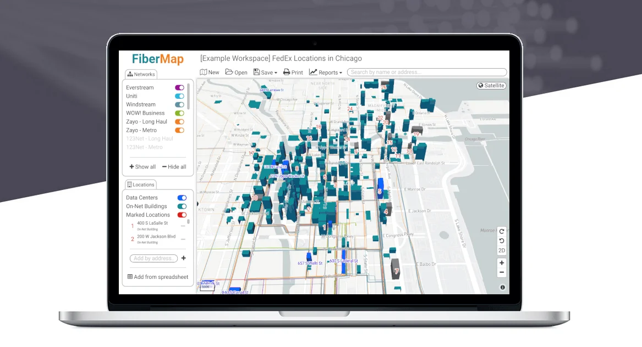Click the marked locations list scrollbar
The image size is (642, 347).
tap(188, 222)
